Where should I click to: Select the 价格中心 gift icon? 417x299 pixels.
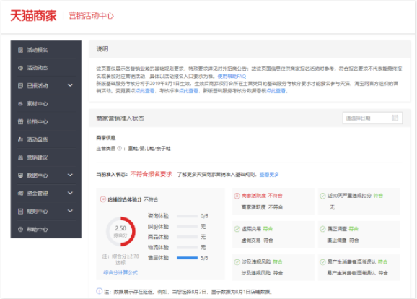coord(20,121)
